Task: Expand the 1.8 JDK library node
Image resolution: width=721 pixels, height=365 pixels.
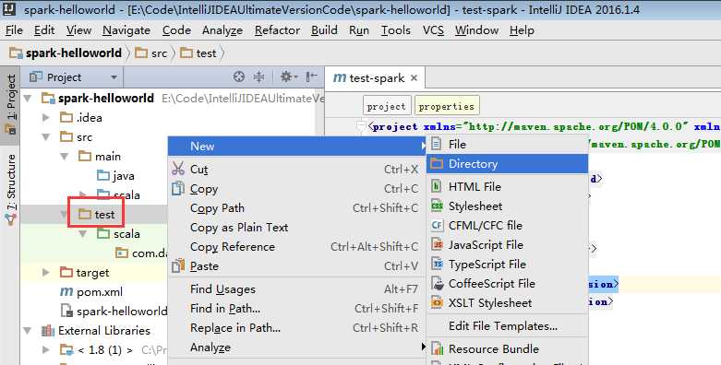Action: tap(46, 350)
